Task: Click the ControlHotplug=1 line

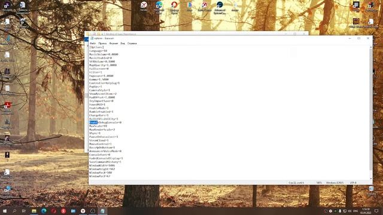Action: pos(105,83)
